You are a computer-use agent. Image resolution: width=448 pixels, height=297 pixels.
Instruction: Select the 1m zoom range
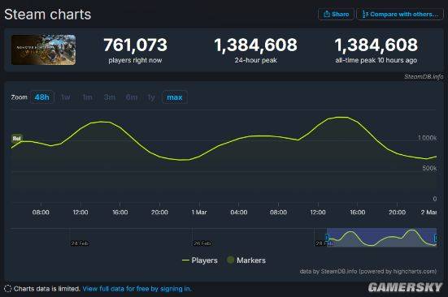pyautogui.click(x=88, y=97)
